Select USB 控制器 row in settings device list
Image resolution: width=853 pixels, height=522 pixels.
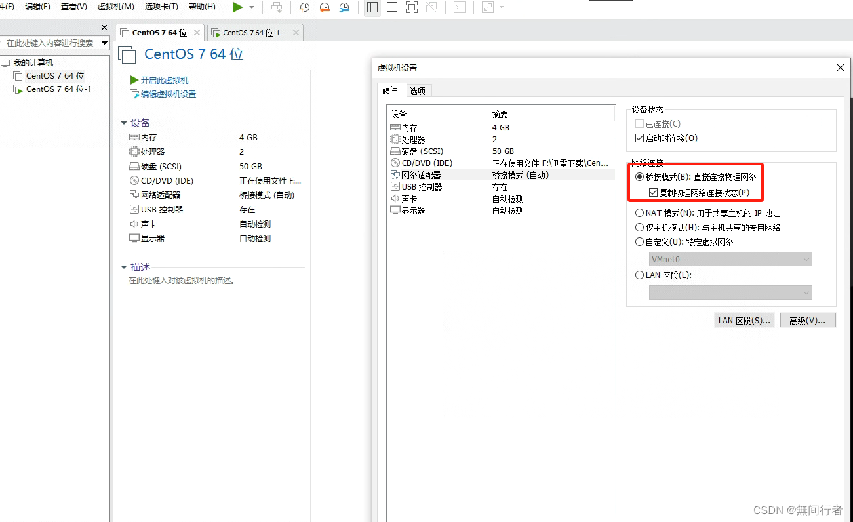501,187
